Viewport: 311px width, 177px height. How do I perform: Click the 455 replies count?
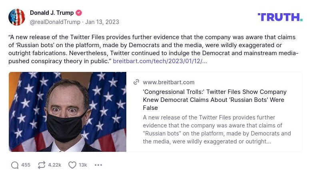26,165
